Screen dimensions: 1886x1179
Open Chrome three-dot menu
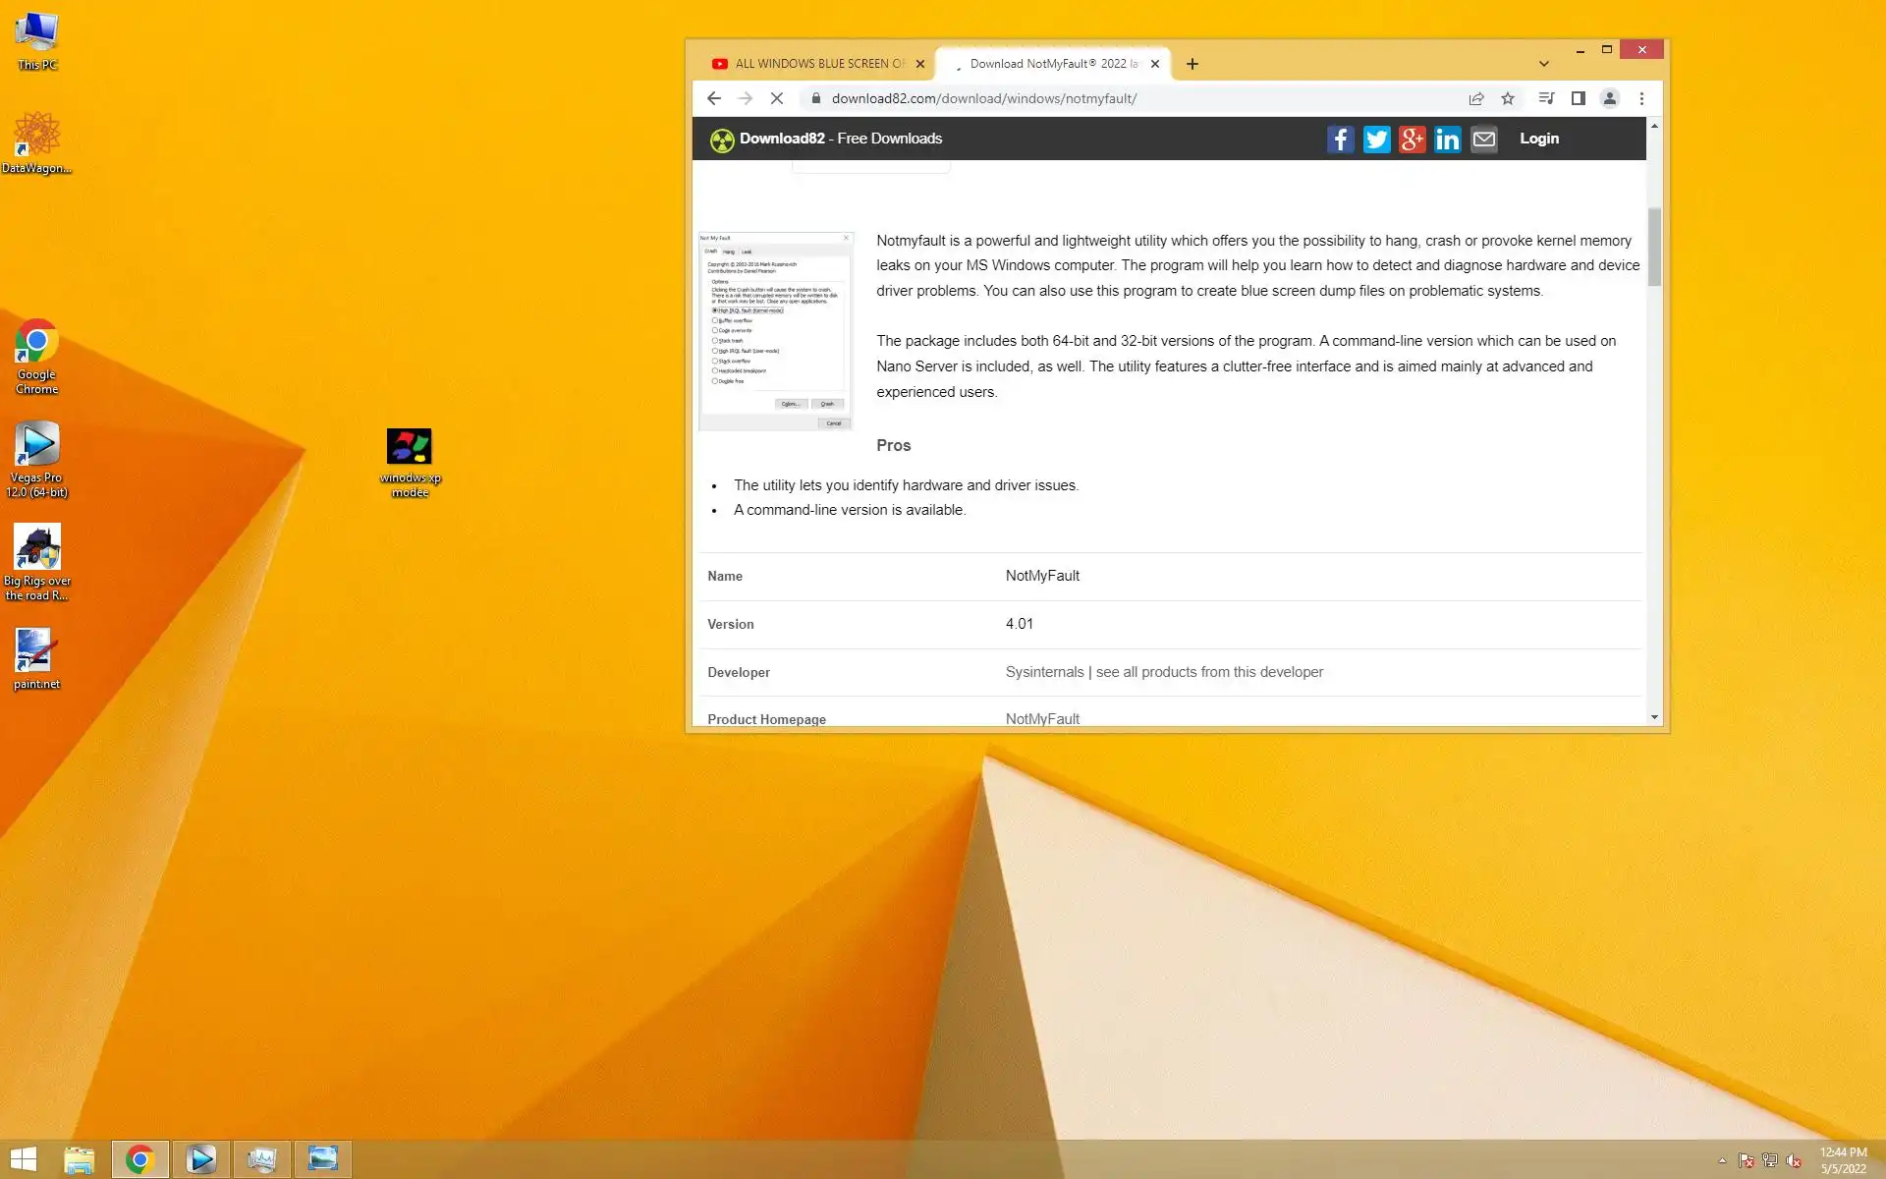[x=1641, y=98]
